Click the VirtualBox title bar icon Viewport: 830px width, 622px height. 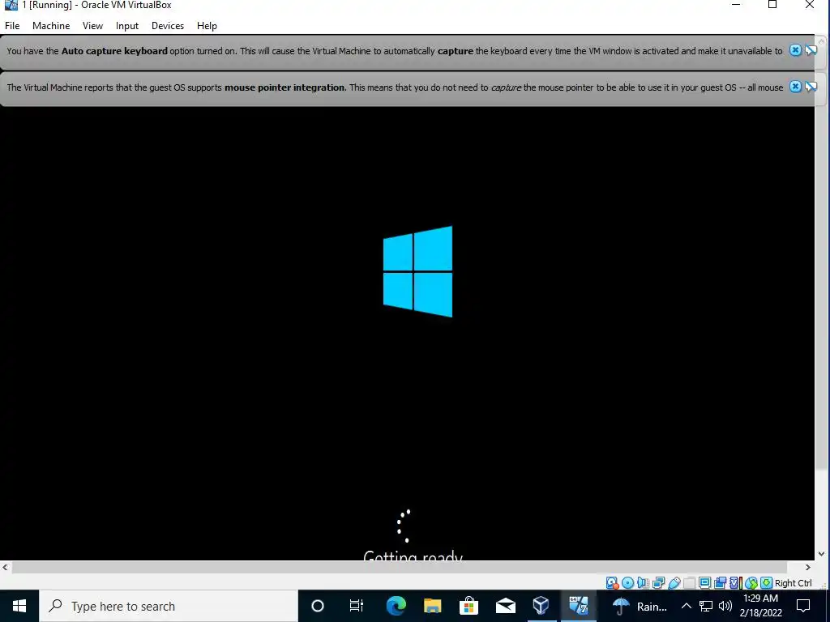pos(11,5)
